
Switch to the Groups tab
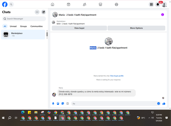(23, 26)
